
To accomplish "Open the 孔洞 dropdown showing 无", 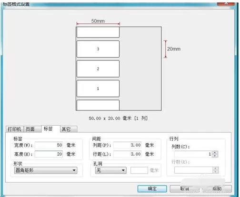I will coord(111,170).
